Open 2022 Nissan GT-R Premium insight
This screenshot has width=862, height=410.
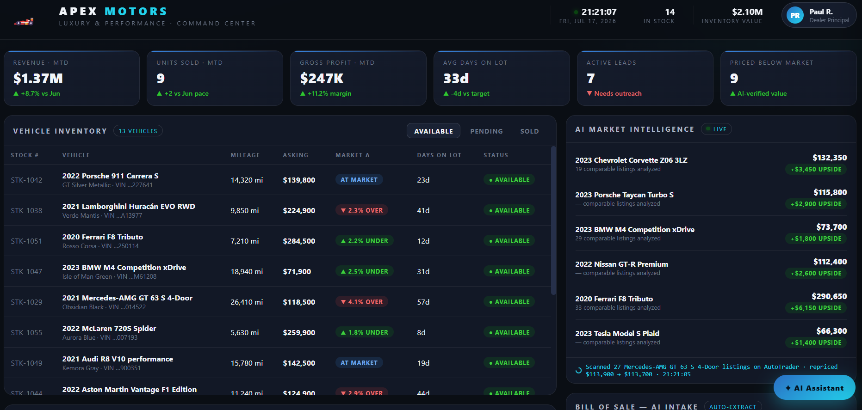[x=711, y=268]
